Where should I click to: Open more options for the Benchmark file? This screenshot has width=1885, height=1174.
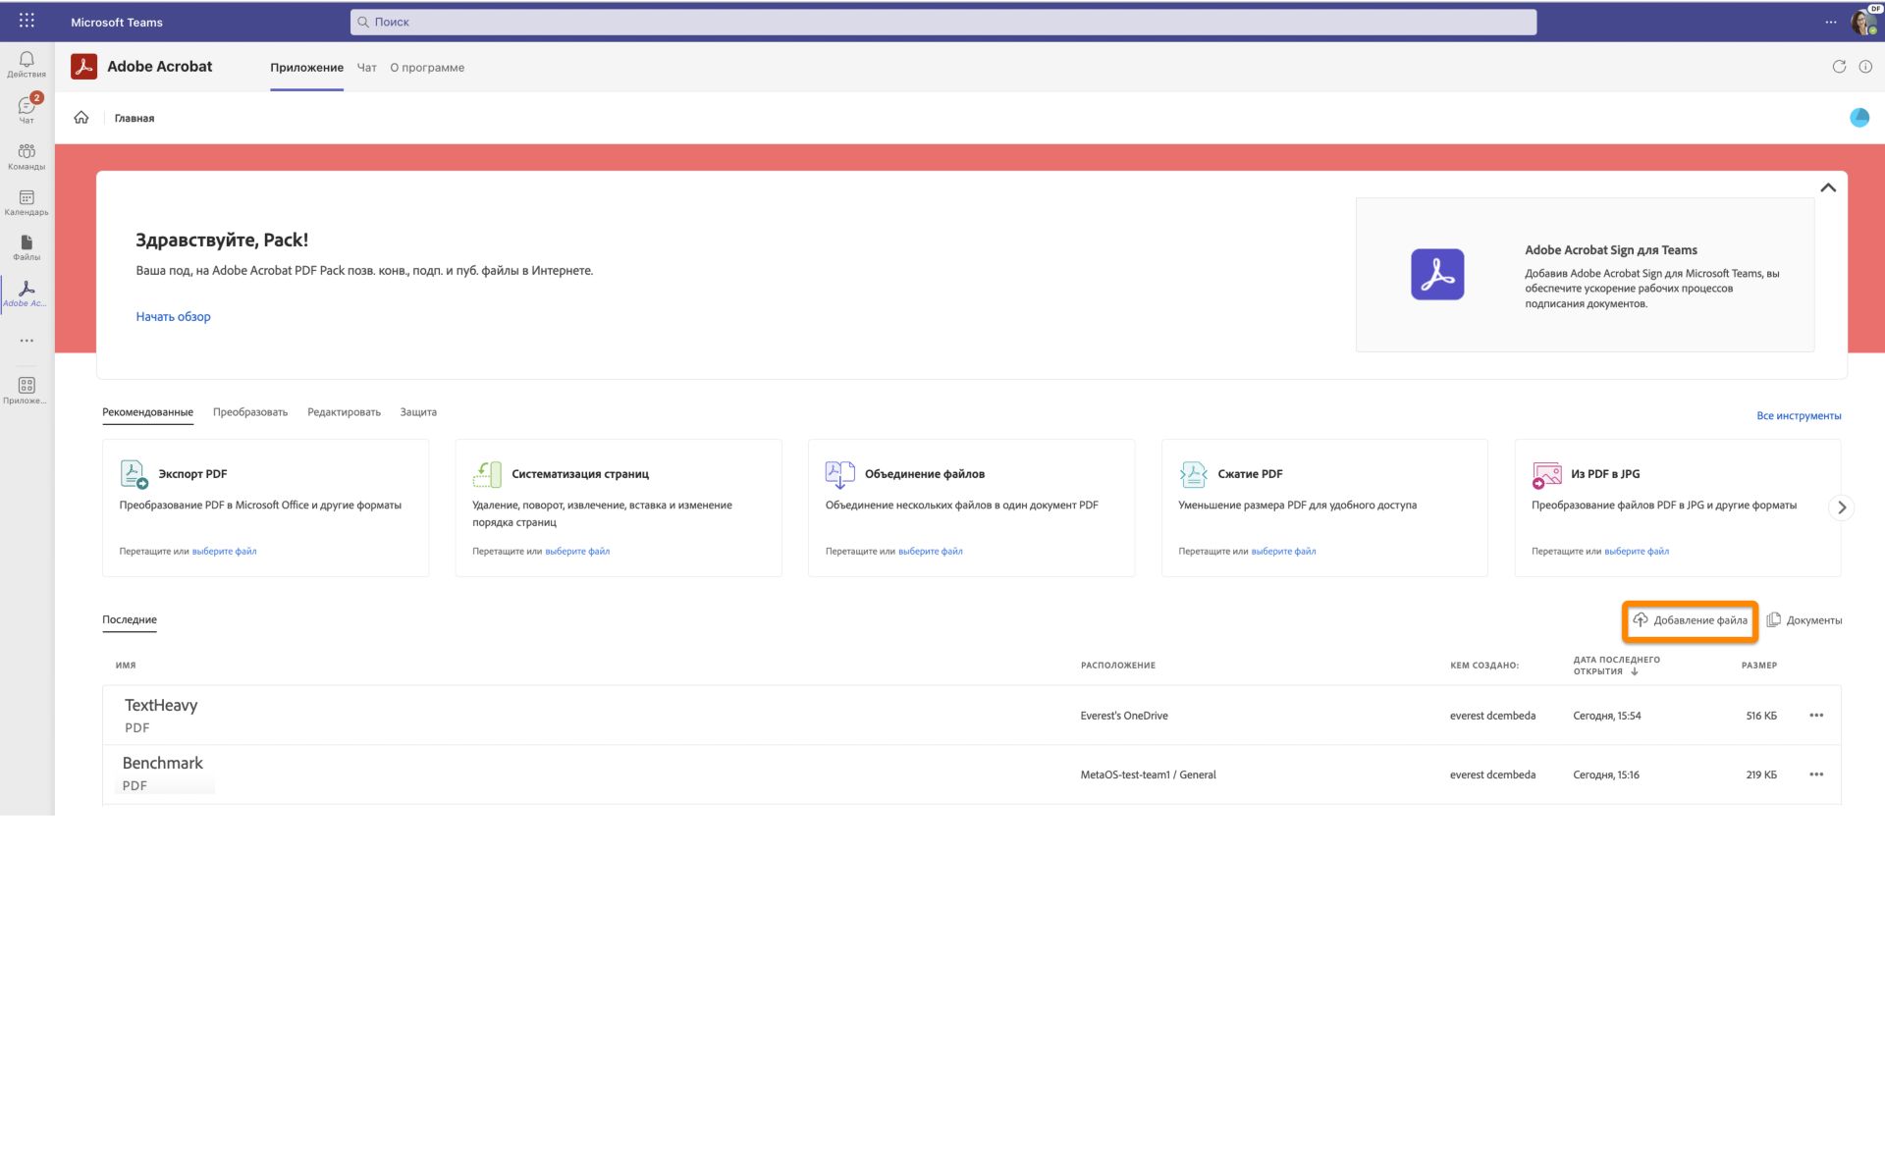[x=1816, y=774]
